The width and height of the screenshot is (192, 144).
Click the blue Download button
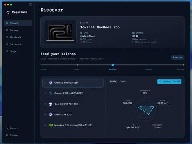[169, 82]
